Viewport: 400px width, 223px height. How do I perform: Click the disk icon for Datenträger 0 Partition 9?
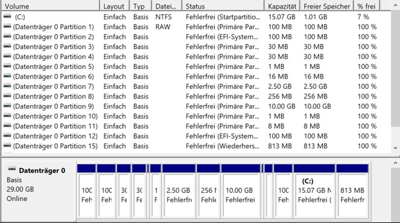[x=7, y=106]
